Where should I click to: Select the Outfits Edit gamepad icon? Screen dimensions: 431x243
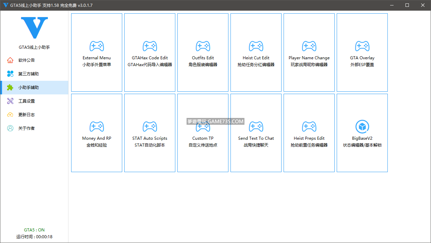[x=203, y=46]
